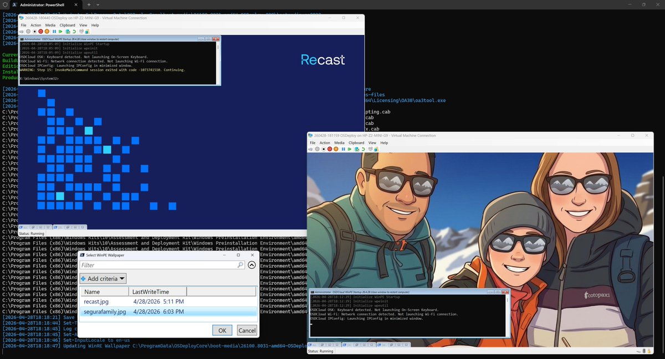The height and width of the screenshot is (359, 665).
Task: Click the greyed Start icon in 180440 VM toolbar
Action: pos(28,31)
